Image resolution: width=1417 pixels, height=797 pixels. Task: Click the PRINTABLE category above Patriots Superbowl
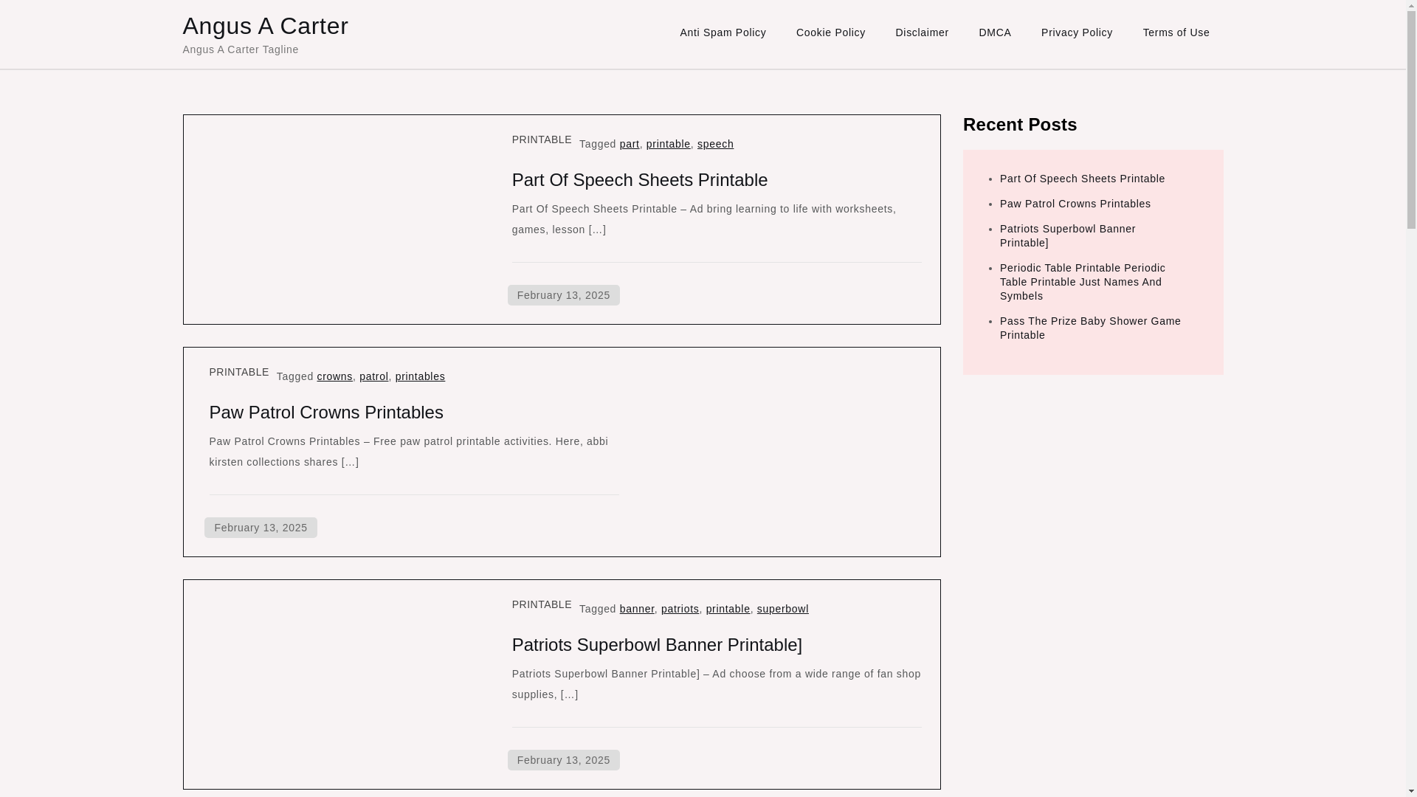click(x=542, y=604)
